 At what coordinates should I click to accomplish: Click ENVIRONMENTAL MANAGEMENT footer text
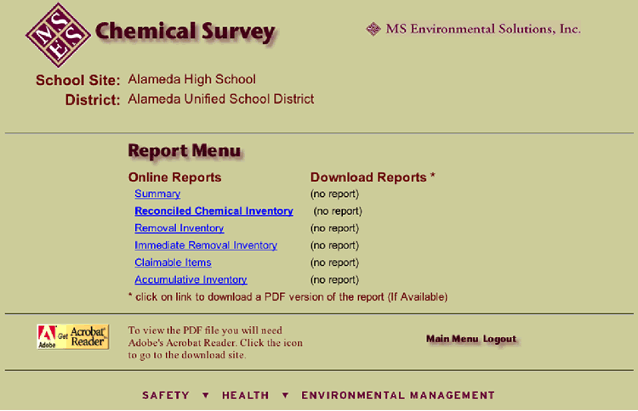[398, 395]
